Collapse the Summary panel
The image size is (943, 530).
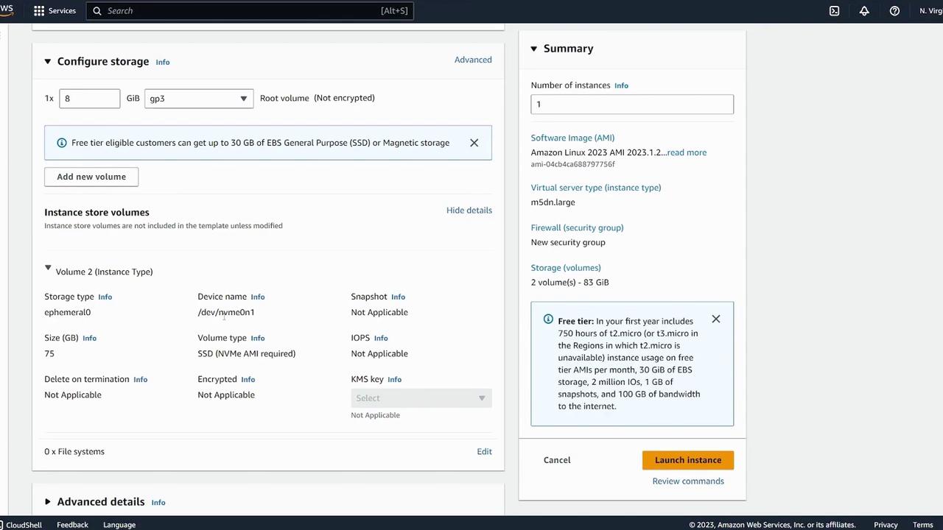point(534,49)
